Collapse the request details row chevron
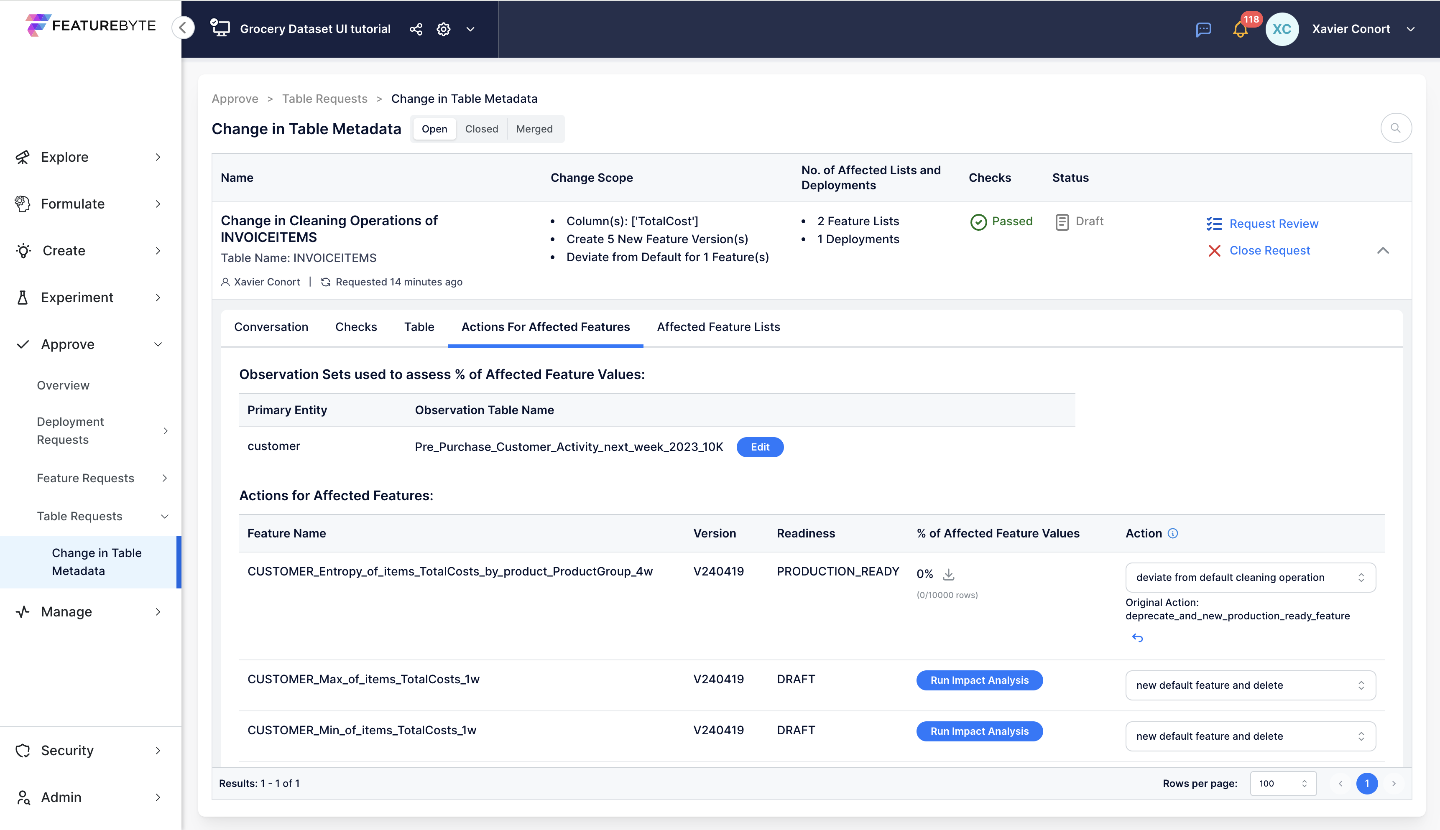 coord(1382,250)
